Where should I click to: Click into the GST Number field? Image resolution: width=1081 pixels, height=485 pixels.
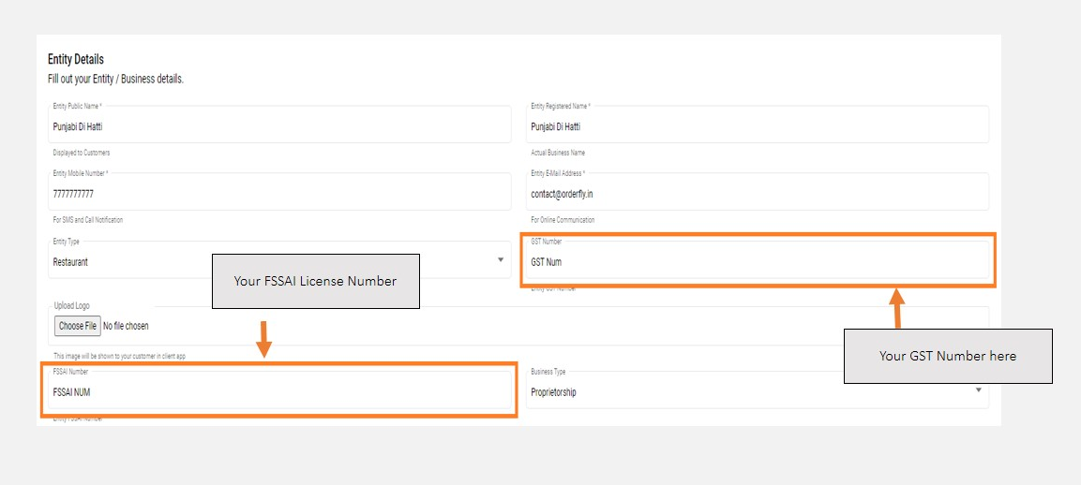tap(757, 262)
